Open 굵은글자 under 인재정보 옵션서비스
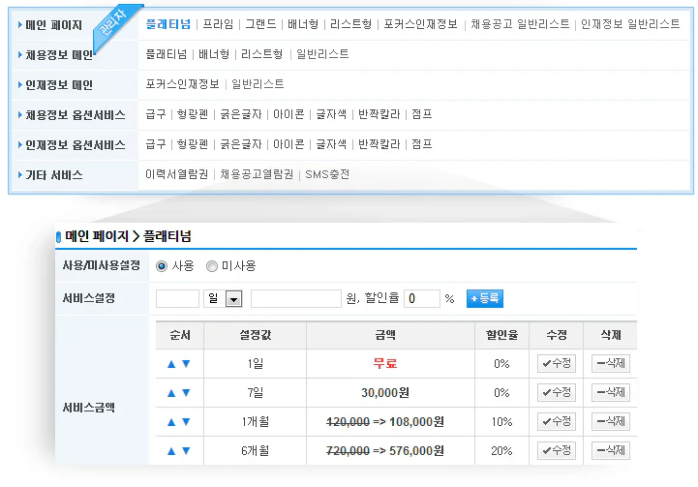698x487 pixels. coord(241,144)
